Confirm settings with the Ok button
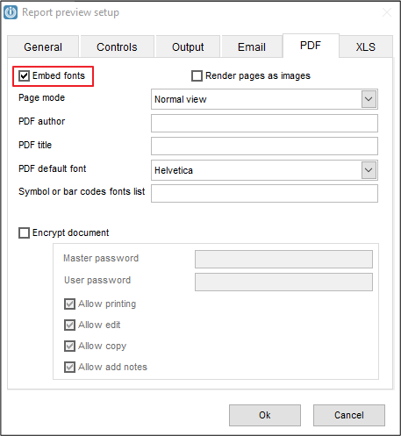 point(265,415)
